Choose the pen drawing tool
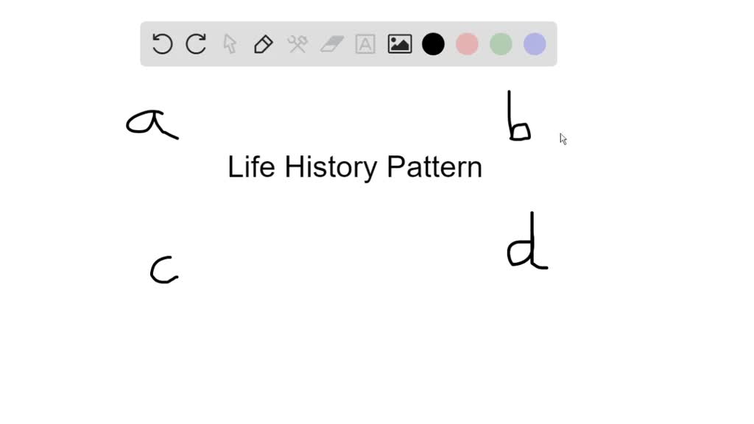 [x=263, y=43]
